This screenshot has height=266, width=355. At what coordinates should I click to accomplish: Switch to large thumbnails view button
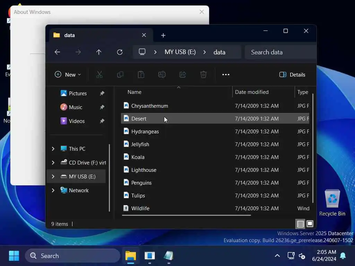coord(310,224)
